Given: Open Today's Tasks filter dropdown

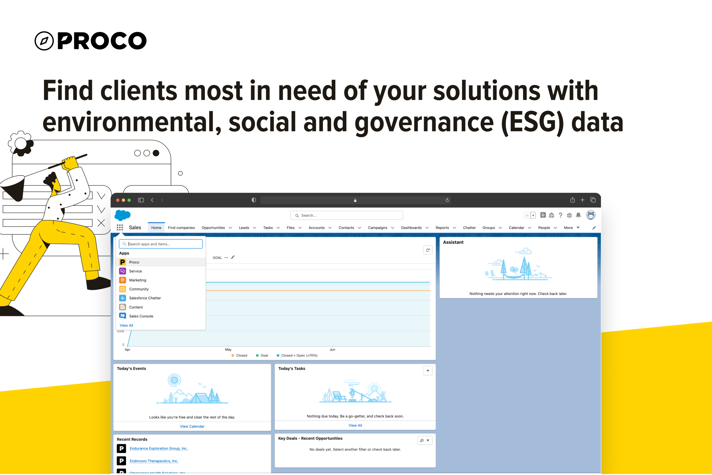Looking at the screenshot, I should pyautogui.click(x=428, y=371).
